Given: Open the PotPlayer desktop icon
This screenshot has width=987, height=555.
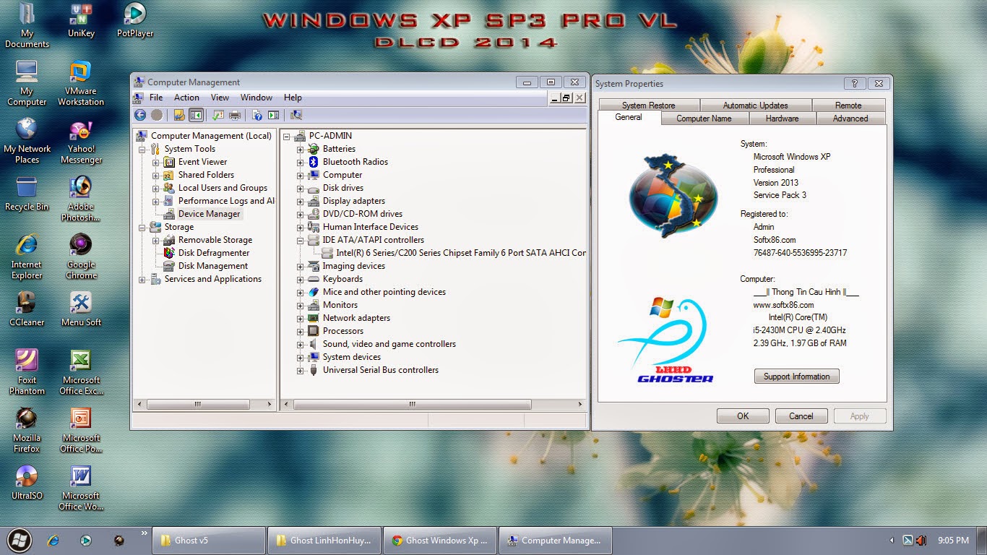Looking at the screenshot, I should pyautogui.click(x=135, y=20).
